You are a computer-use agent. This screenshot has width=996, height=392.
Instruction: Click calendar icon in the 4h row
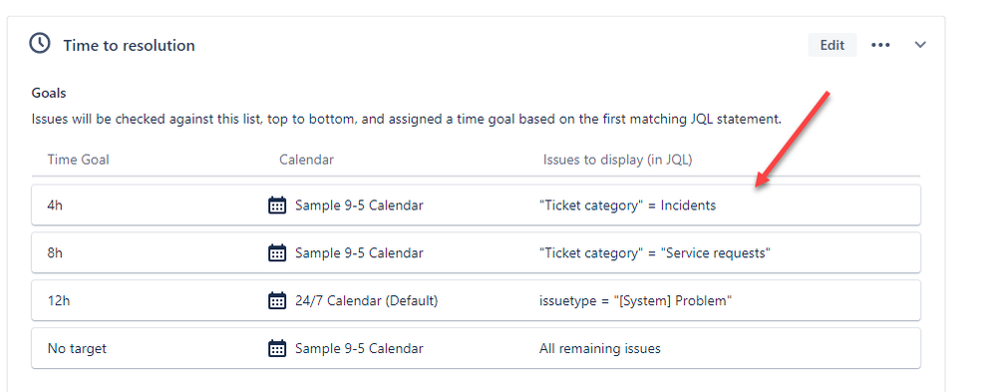pos(277,205)
